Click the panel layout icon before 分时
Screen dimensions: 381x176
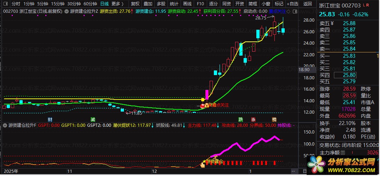(x=6, y=4)
